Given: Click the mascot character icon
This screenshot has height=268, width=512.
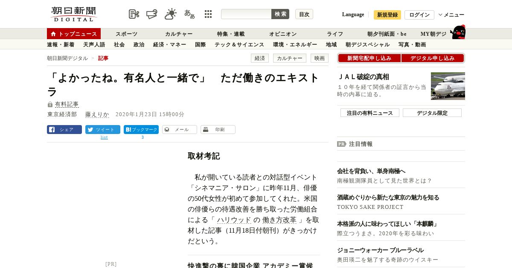Looking at the screenshot, I should click(458, 32).
